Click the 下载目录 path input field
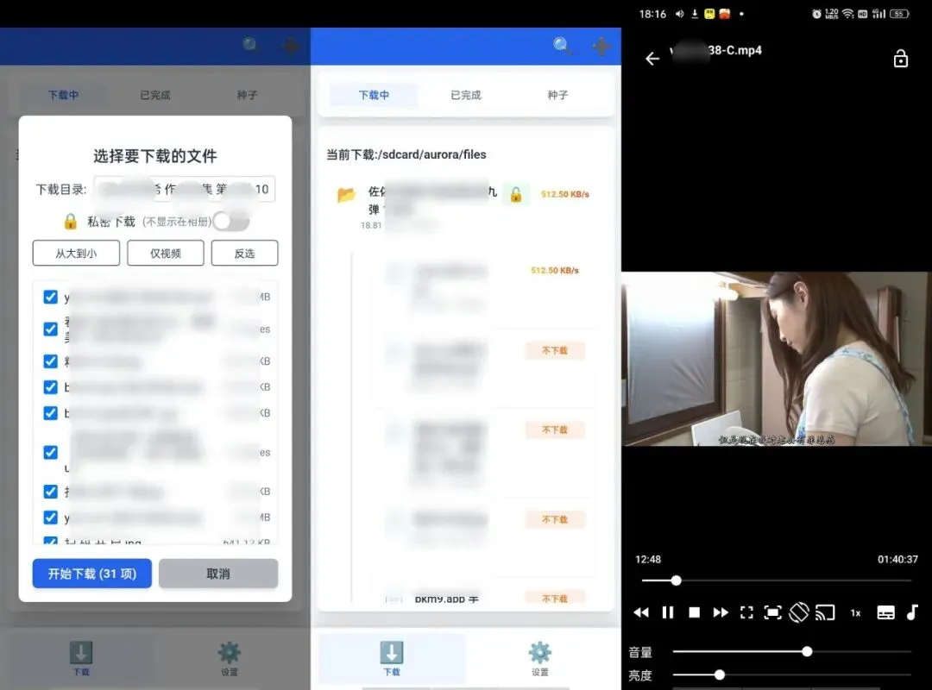This screenshot has height=690, width=932. 185,189
